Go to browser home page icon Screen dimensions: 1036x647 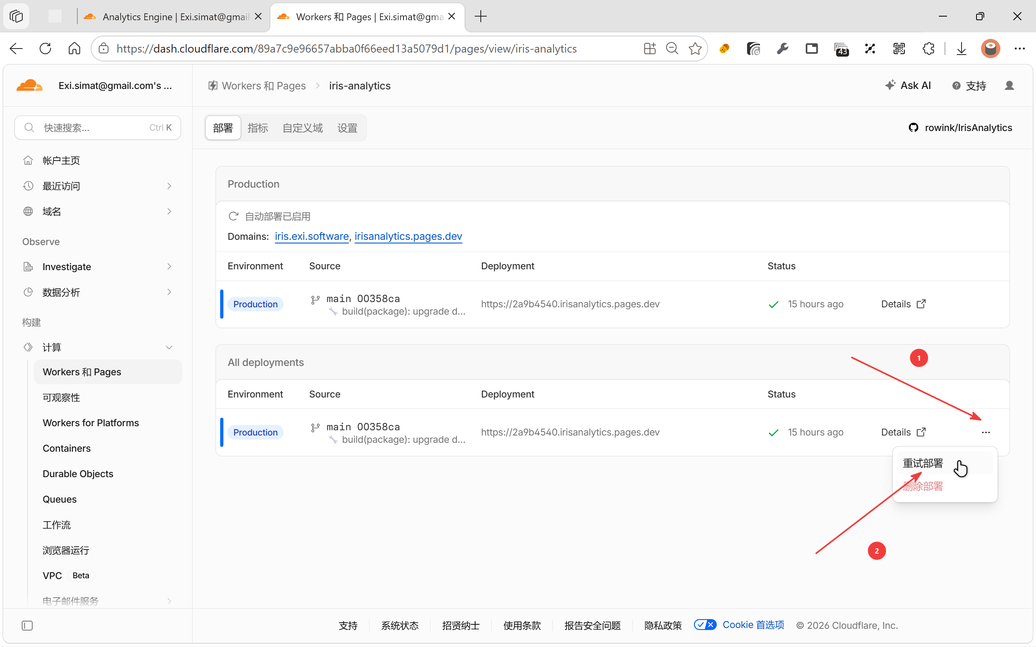(x=74, y=49)
